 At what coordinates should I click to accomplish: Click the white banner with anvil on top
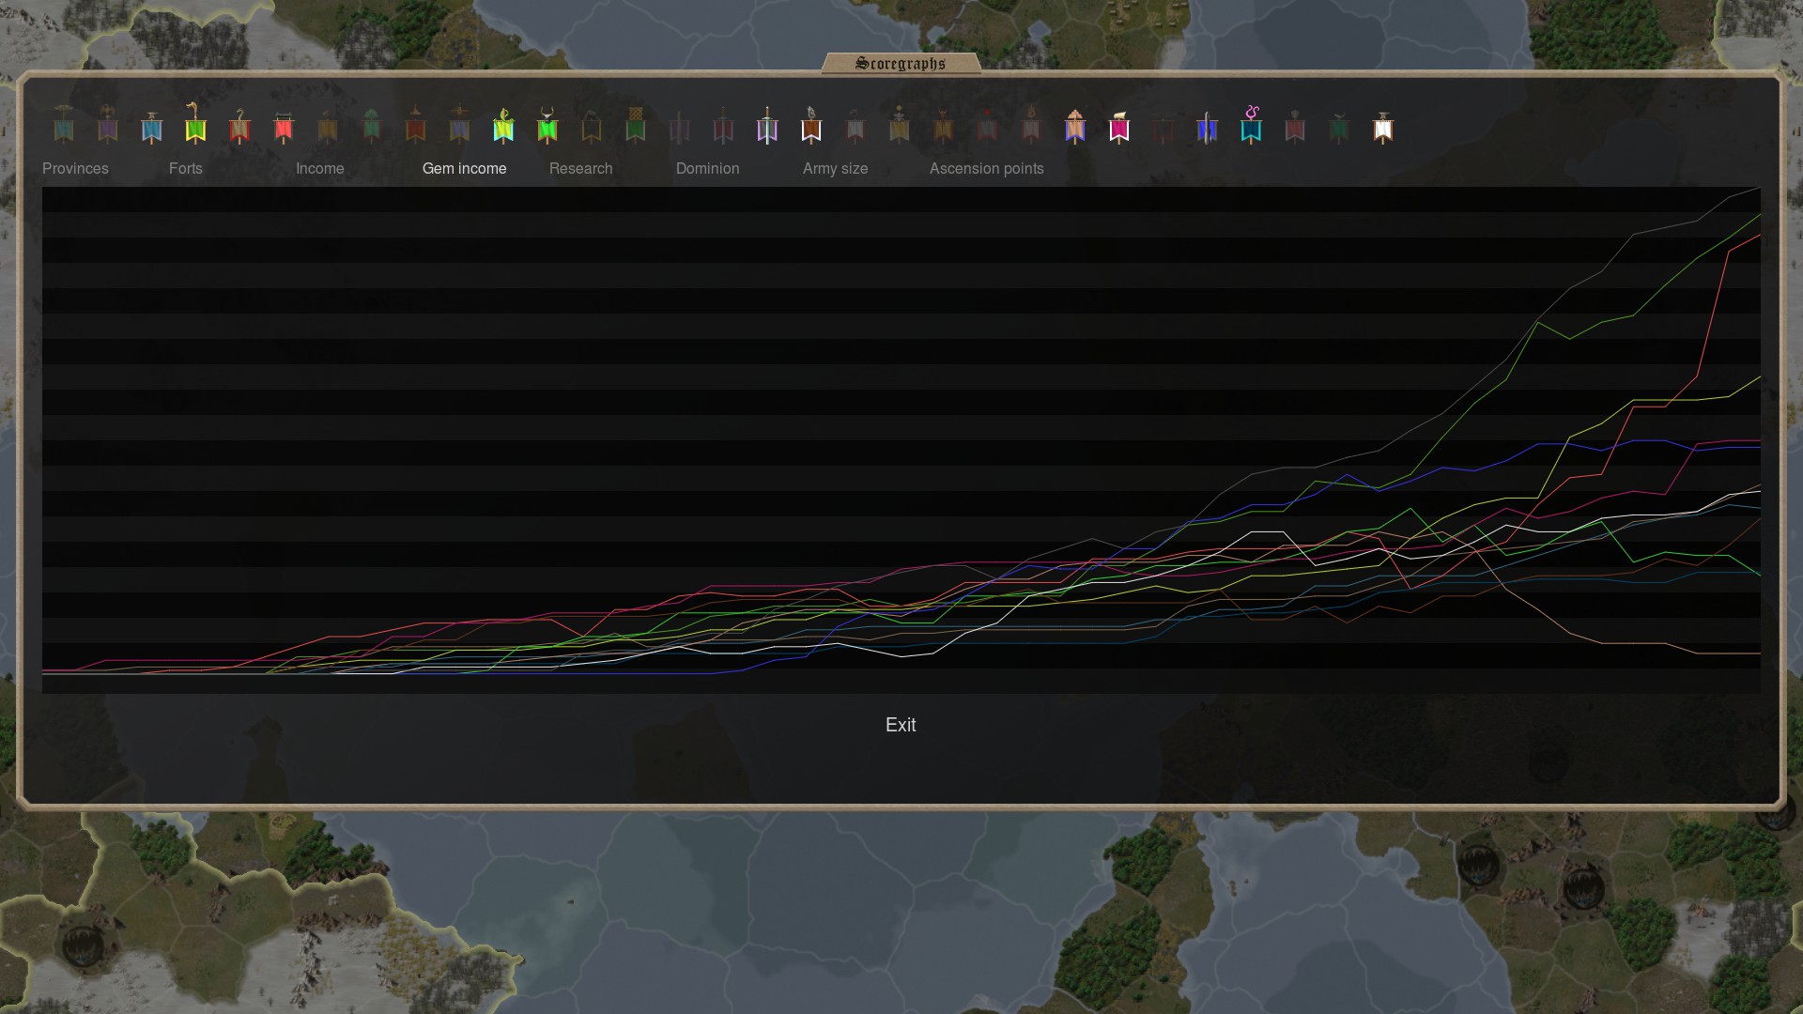(1383, 127)
